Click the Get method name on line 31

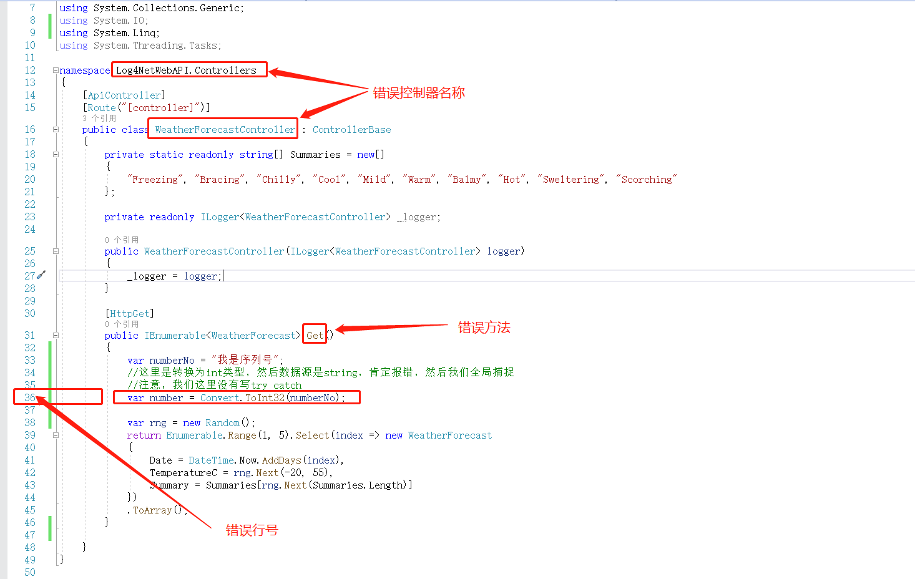[x=315, y=336]
